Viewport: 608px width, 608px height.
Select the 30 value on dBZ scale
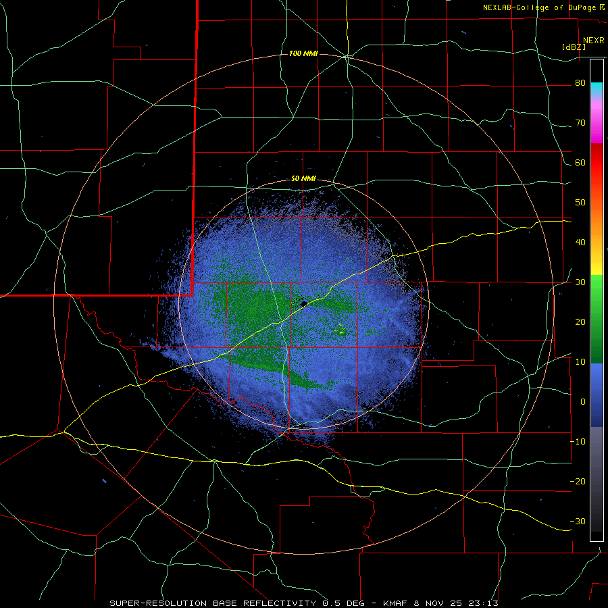point(580,282)
